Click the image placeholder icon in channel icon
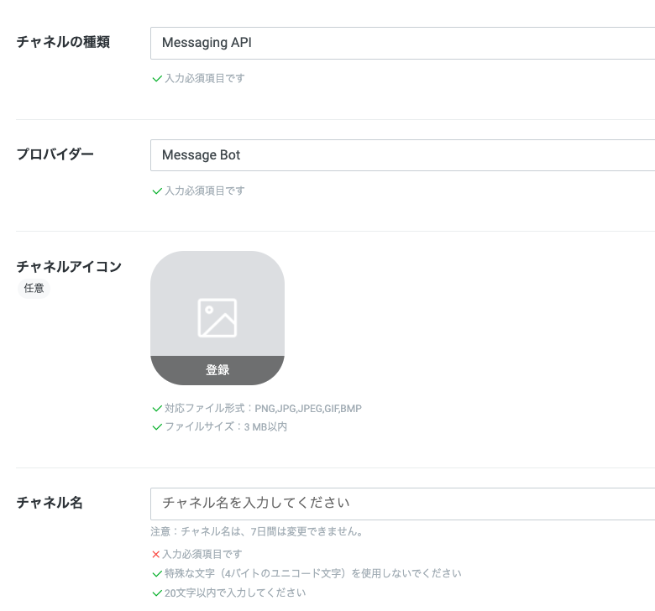 [x=217, y=318]
